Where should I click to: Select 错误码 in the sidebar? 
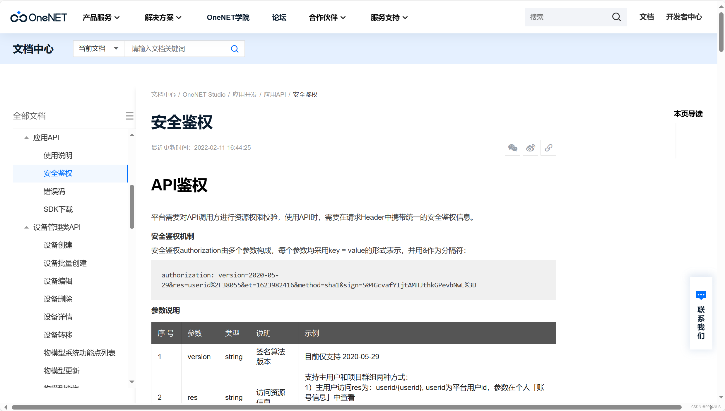pyautogui.click(x=54, y=191)
